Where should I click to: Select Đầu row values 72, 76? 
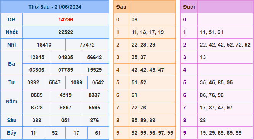coord(138,108)
